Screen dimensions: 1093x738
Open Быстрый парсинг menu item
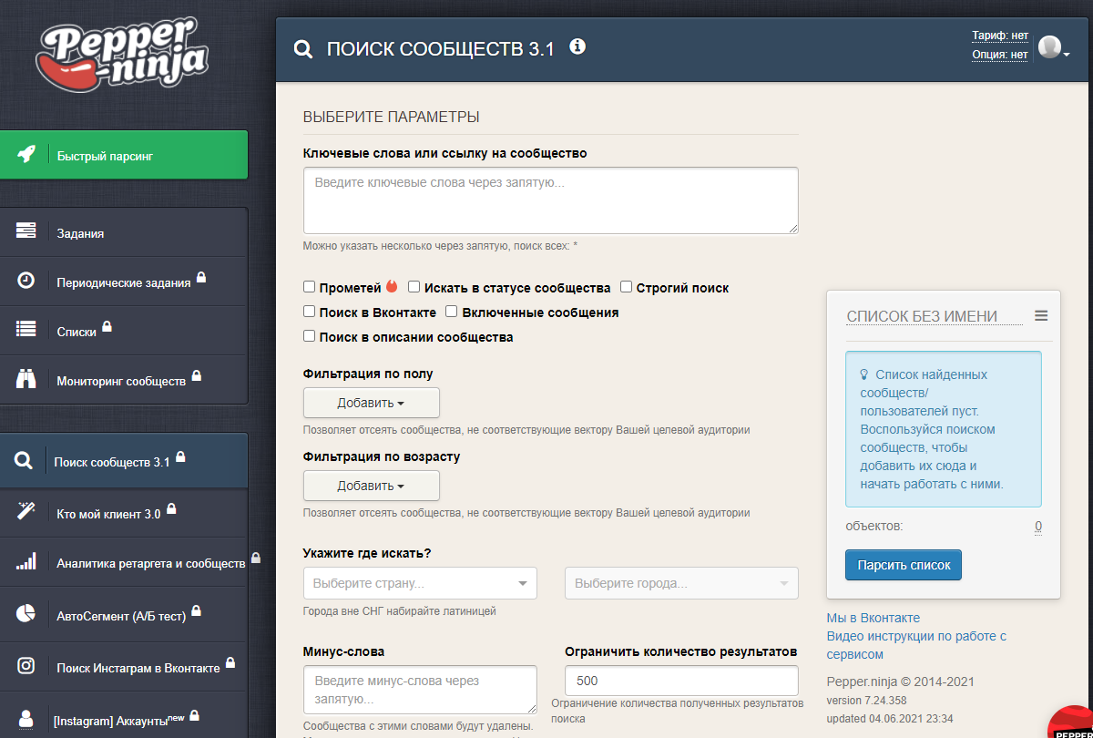click(124, 156)
